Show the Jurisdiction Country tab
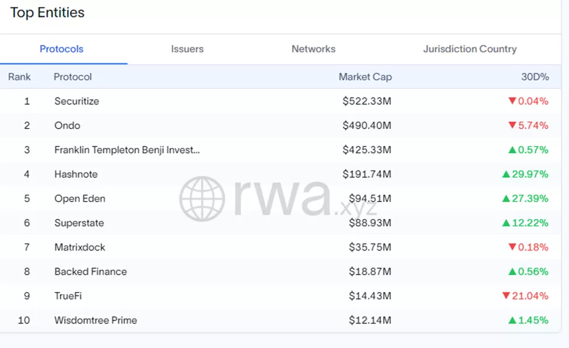 pos(470,49)
